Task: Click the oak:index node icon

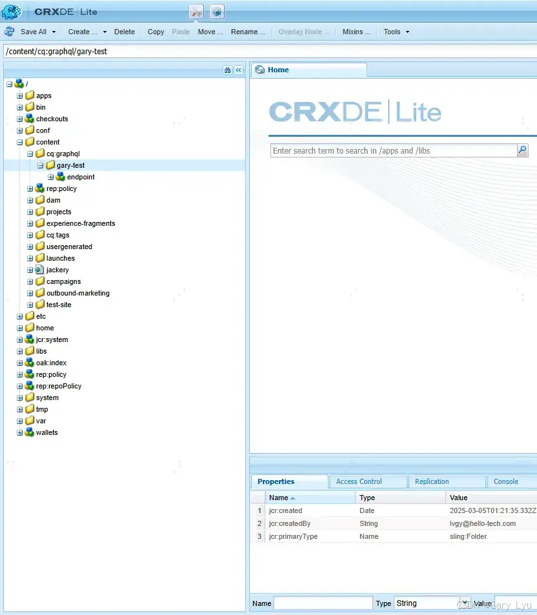Action: point(30,363)
